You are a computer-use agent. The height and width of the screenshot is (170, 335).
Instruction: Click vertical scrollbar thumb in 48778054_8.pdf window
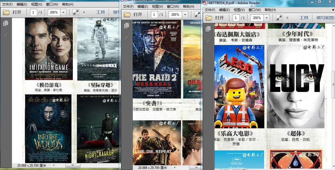(333, 84)
